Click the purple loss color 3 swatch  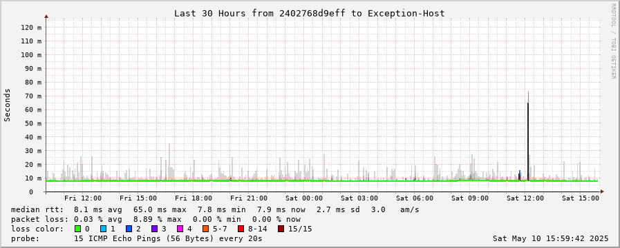pos(154,229)
